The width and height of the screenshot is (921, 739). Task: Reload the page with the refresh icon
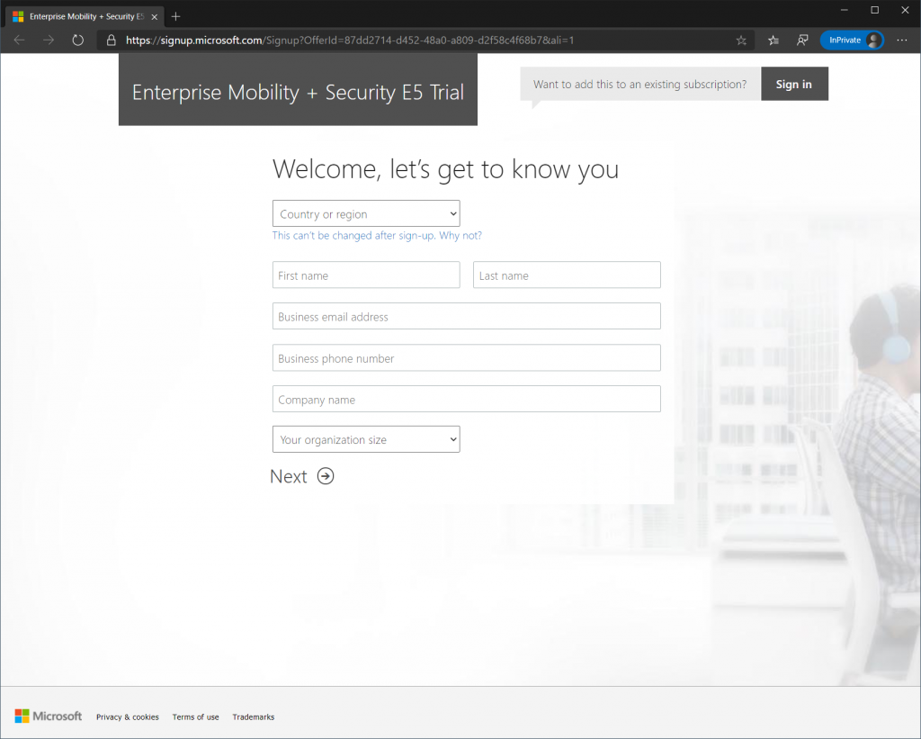coord(77,40)
